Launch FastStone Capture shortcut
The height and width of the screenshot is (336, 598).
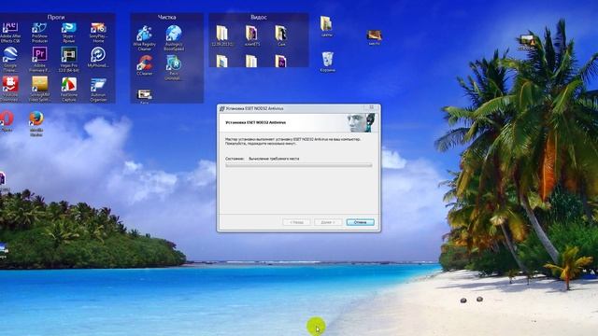[69, 90]
